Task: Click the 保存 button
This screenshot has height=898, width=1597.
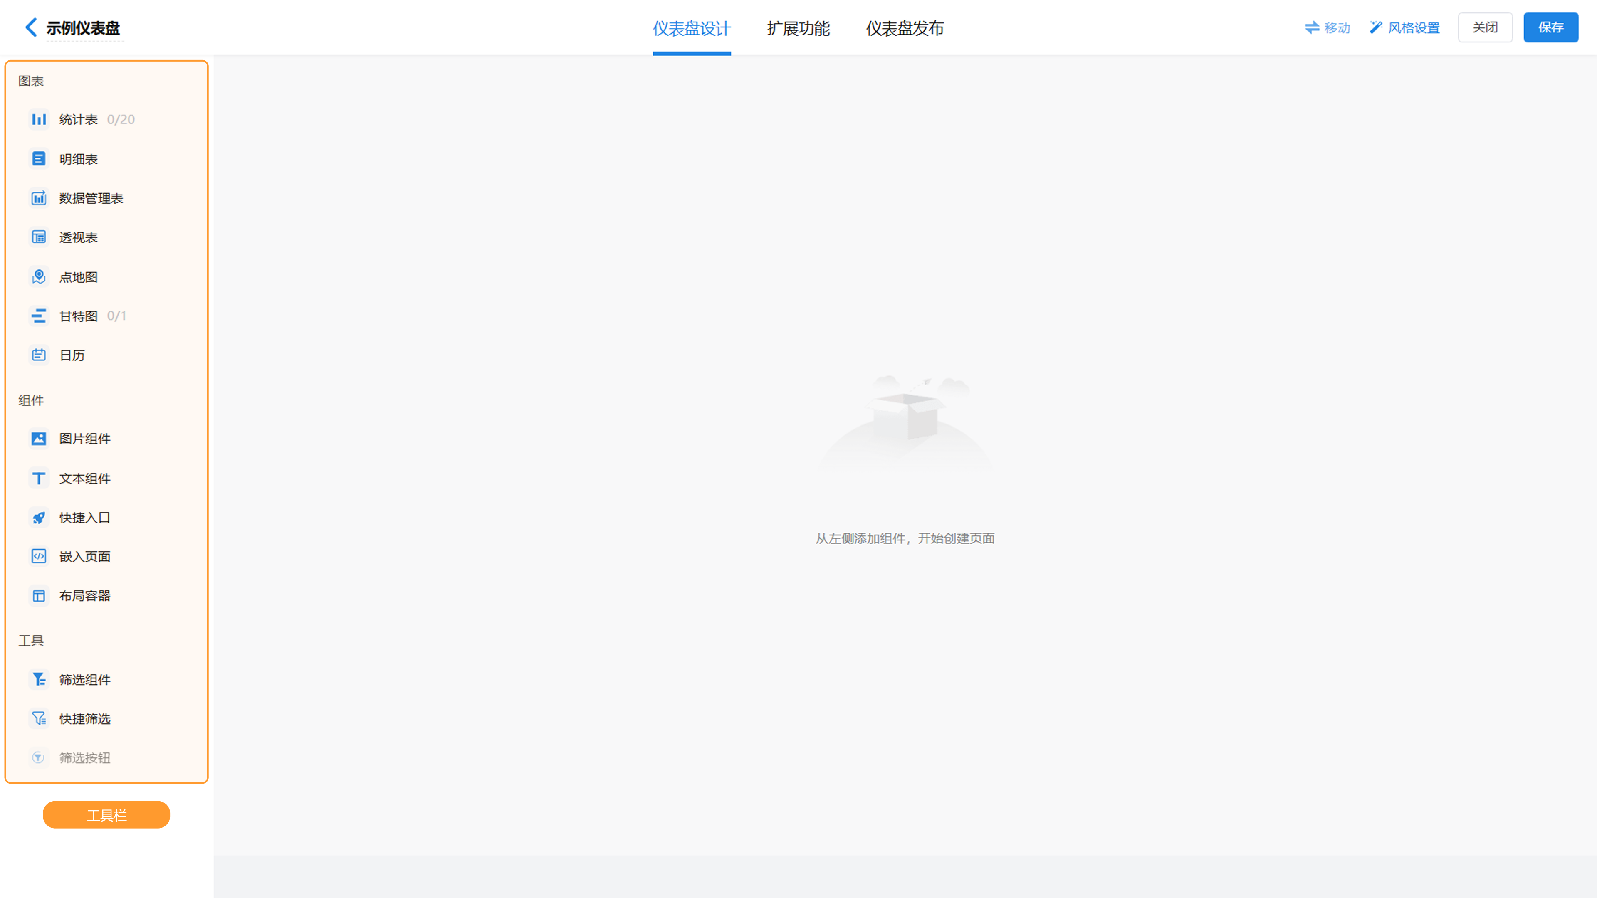Action: (x=1550, y=27)
